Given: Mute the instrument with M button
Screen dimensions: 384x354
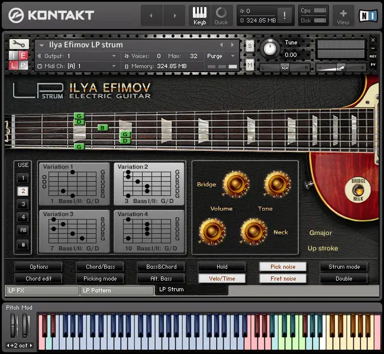Looking at the screenshot, I should point(250,65).
